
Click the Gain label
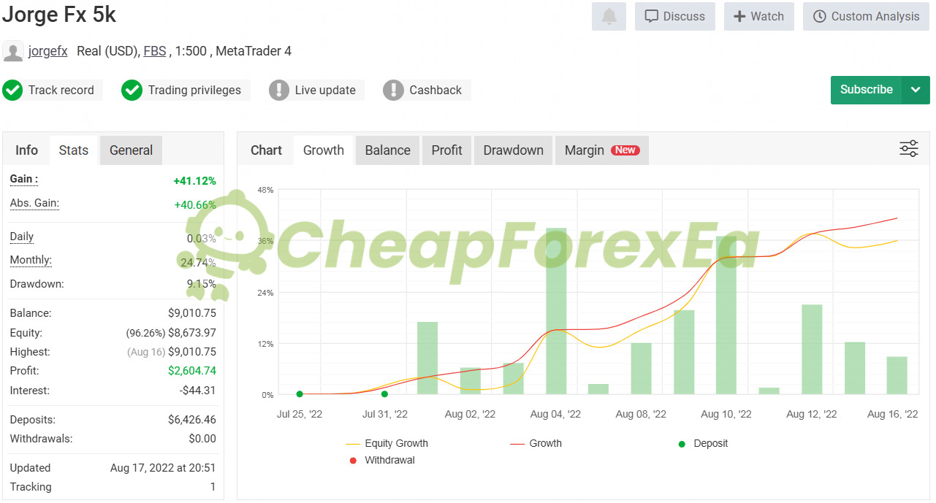tap(24, 179)
